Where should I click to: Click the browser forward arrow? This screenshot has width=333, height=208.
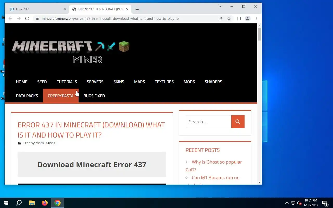19,18
